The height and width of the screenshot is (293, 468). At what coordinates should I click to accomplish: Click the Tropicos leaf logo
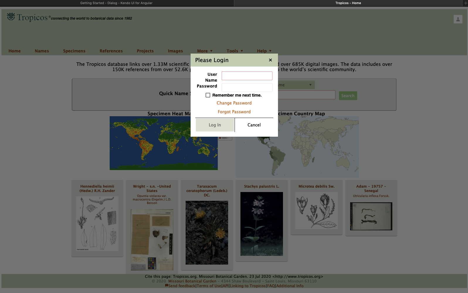click(x=11, y=17)
